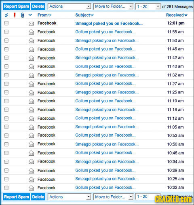The width and height of the screenshot is (194, 205).
Task: Click the bottom Delete button
Action: tap(38, 197)
